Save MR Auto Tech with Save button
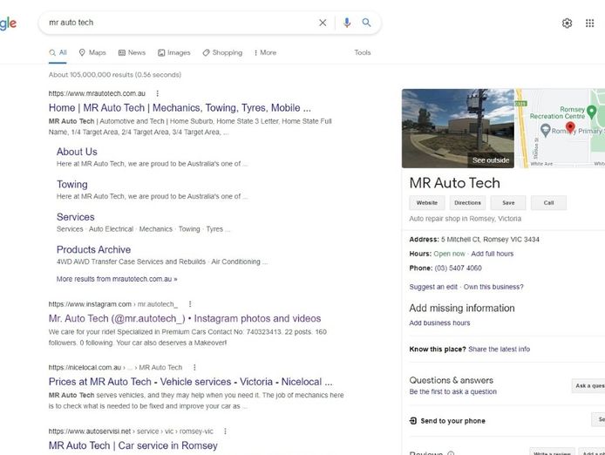Image resolution: width=605 pixels, height=455 pixels. coord(508,203)
